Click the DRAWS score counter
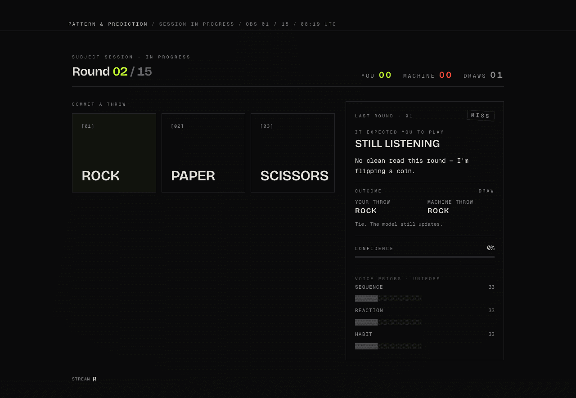Screen dimensions: 576x398 coord(484,75)
